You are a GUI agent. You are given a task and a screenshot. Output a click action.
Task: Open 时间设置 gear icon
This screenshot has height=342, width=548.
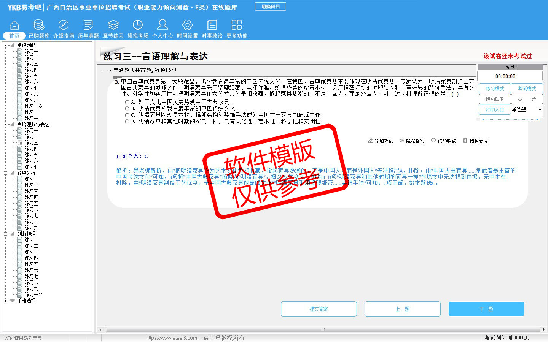[187, 25]
